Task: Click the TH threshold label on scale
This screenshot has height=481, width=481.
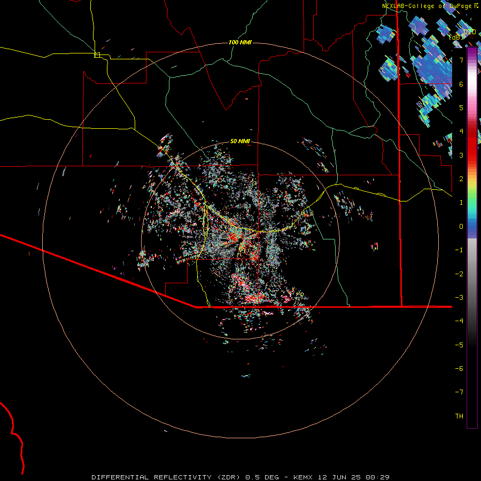Action: click(459, 416)
